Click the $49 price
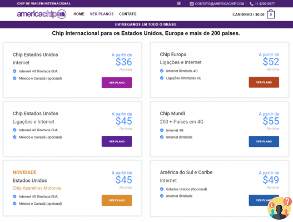 271,180
